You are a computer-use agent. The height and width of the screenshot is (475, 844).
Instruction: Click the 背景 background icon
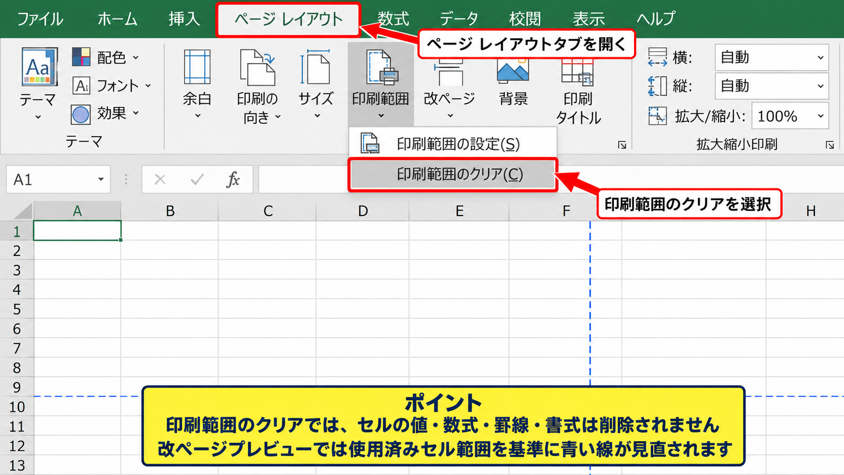point(513,71)
